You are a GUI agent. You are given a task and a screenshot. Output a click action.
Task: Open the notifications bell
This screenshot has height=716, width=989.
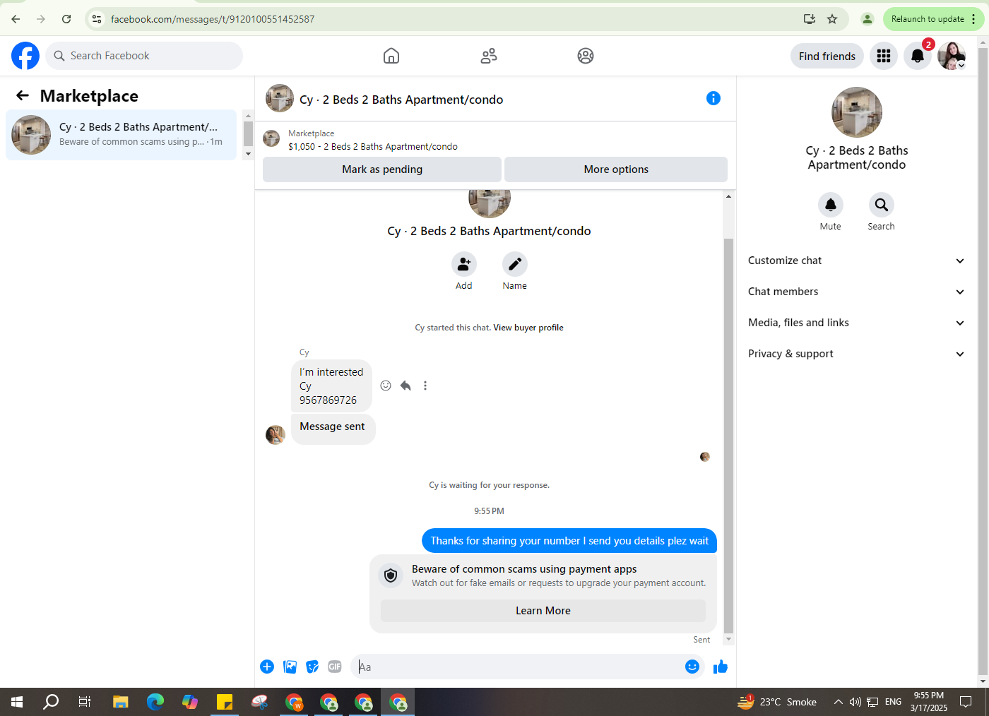tap(918, 56)
